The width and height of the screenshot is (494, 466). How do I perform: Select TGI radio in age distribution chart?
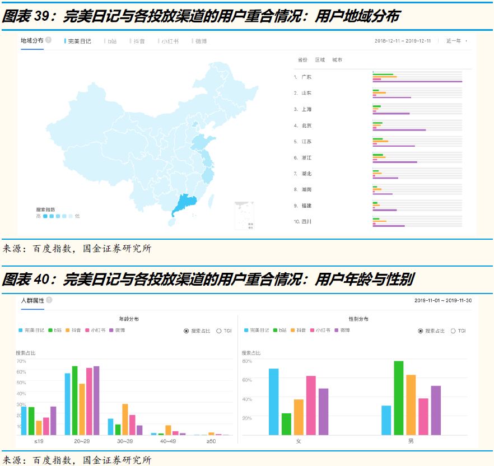click(x=219, y=331)
